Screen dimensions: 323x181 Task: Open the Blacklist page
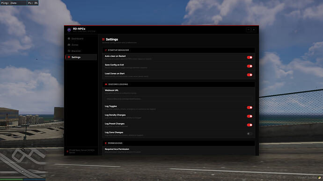point(81,51)
